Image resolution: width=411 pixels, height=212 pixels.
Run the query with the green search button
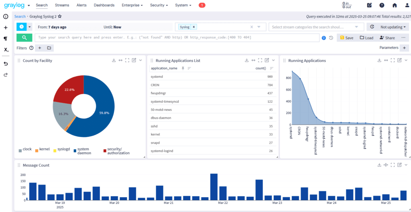tap(24, 37)
